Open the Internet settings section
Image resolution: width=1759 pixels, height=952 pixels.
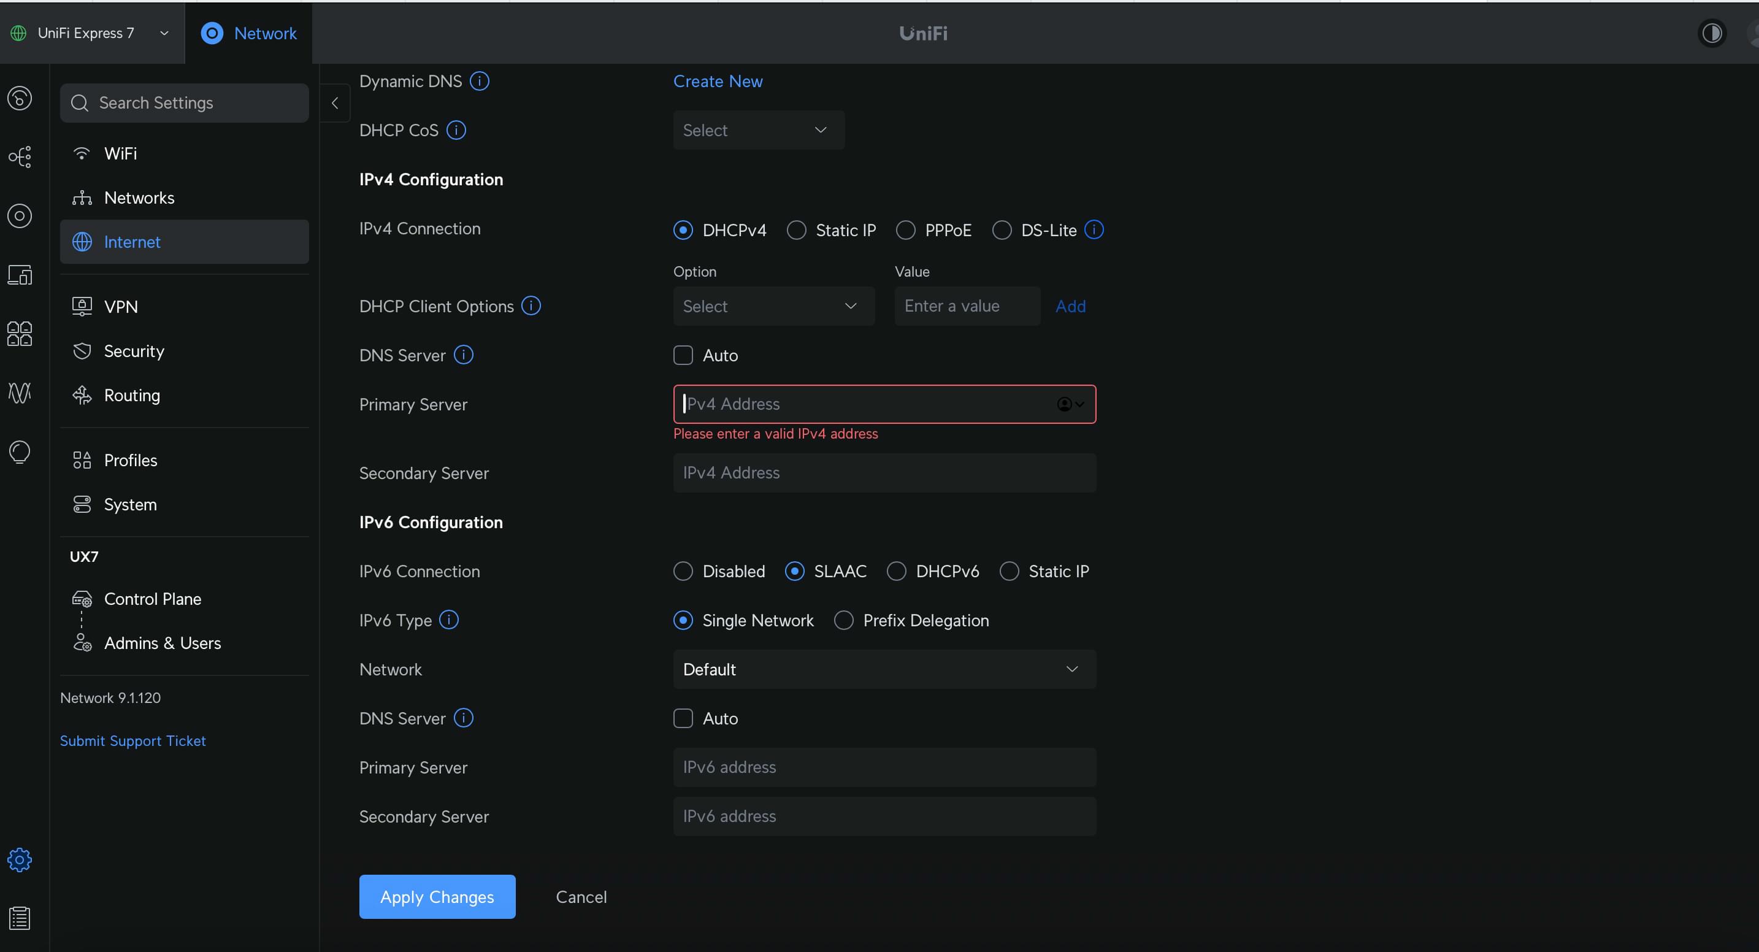pos(185,242)
